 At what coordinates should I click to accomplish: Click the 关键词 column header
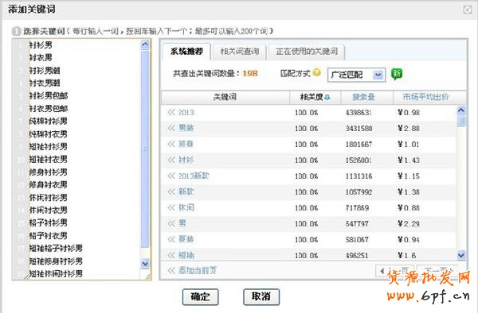coord(225,97)
